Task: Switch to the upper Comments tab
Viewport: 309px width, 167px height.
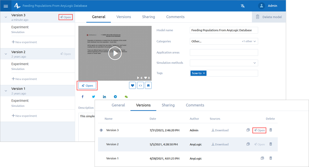Action: [176, 17]
